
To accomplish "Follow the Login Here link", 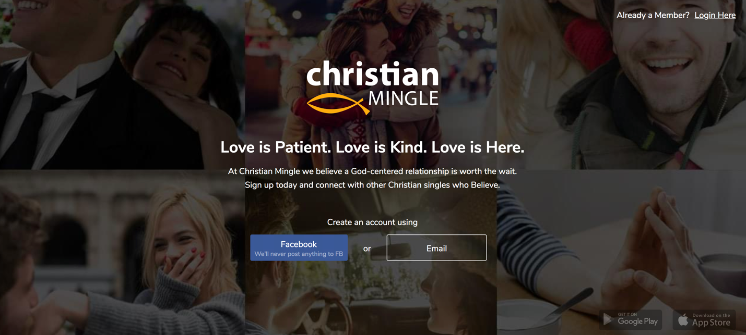I will click(x=715, y=15).
